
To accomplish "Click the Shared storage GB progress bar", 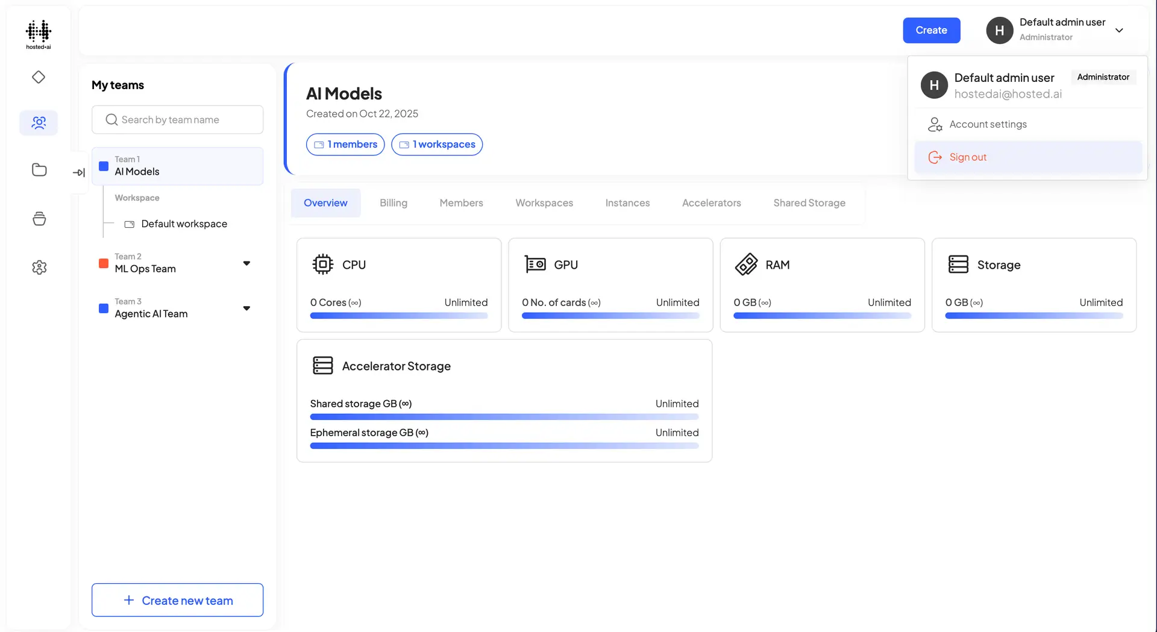I will (504, 416).
